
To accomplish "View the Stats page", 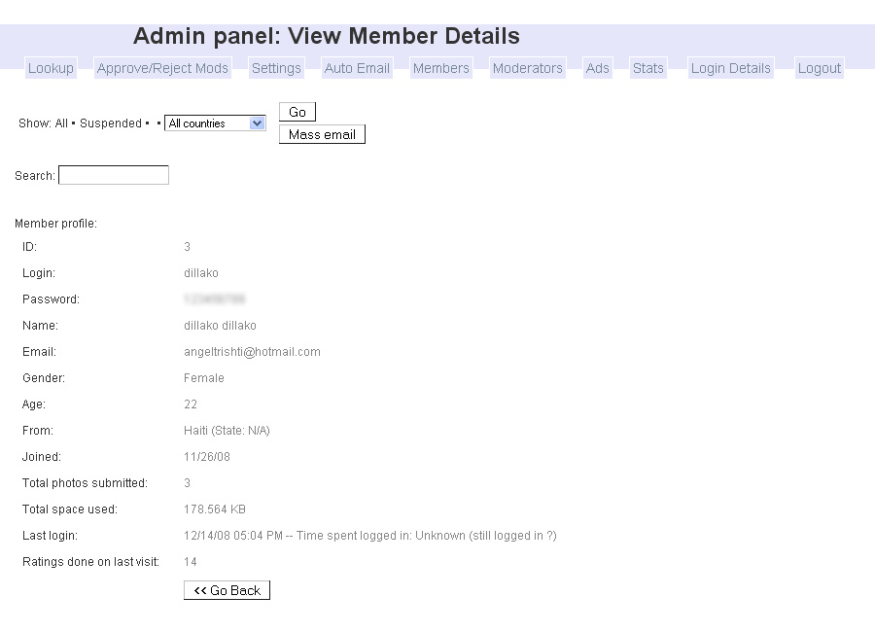I will point(647,68).
